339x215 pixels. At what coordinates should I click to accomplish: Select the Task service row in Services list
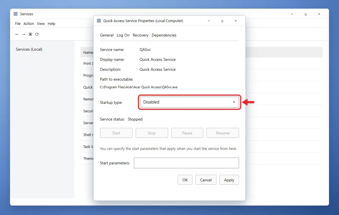coord(201,147)
